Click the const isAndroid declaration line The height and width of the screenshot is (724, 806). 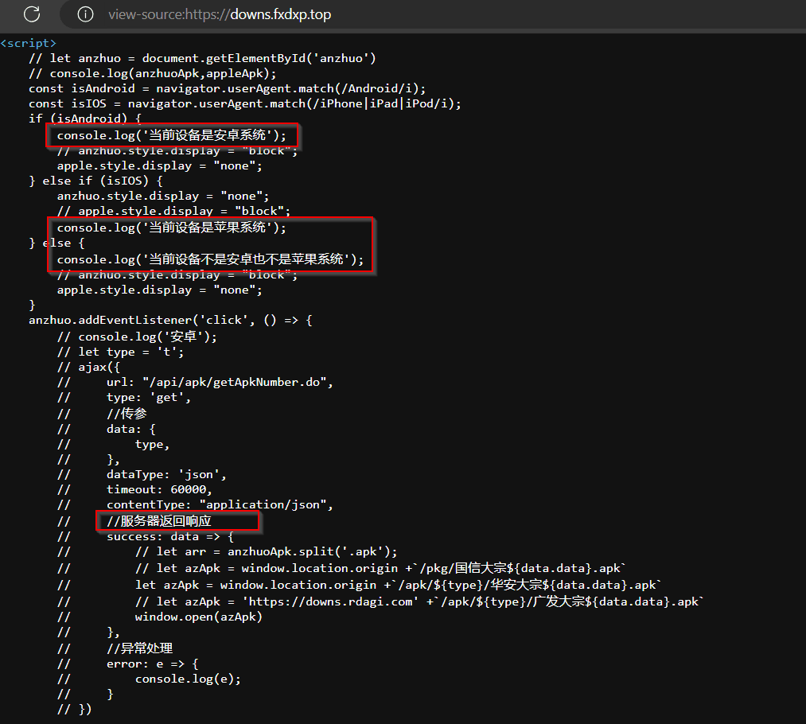[227, 88]
